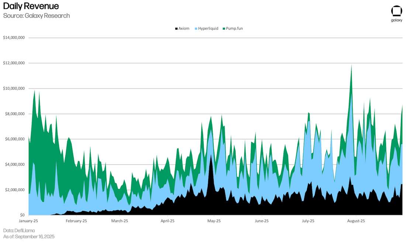Click the As of: September 16, 2025 note
Image resolution: width=406 pixels, height=242 pixels.
pyautogui.click(x=29, y=236)
